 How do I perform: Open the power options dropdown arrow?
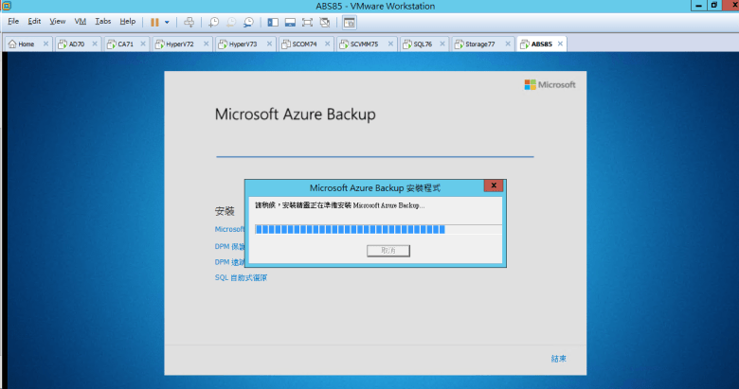pos(168,21)
